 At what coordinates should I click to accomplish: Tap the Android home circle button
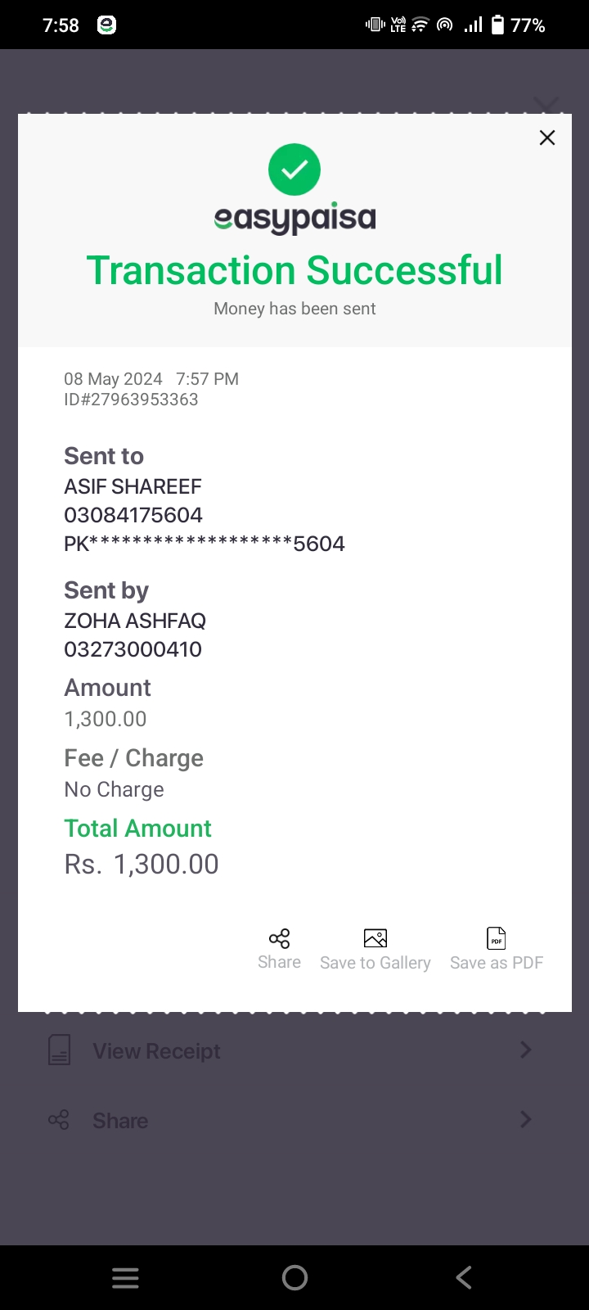tap(294, 1277)
